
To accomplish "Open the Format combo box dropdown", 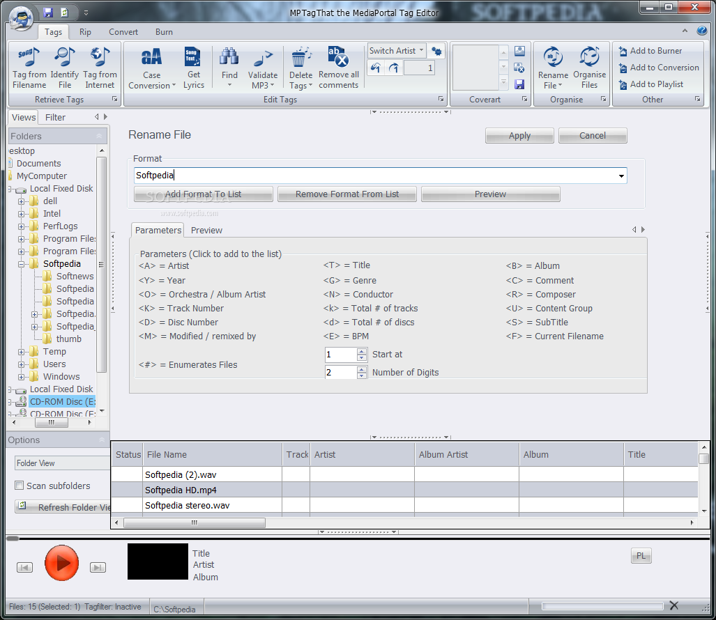I will (621, 176).
